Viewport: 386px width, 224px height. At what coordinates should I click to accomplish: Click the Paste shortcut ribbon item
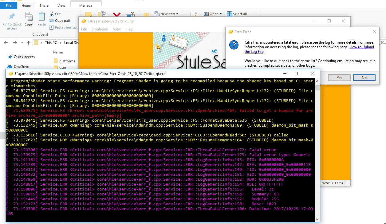[x=63, y=27]
